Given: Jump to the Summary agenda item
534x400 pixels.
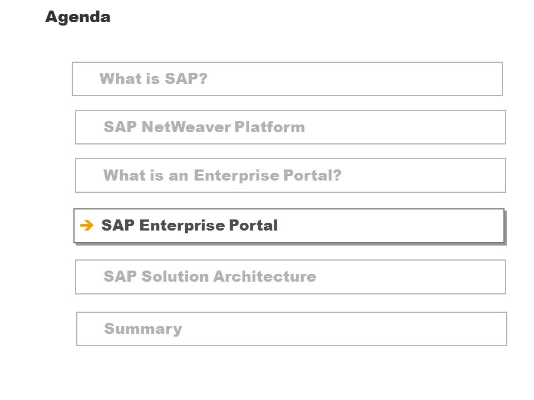Looking at the screenshot, I should 291,329.
